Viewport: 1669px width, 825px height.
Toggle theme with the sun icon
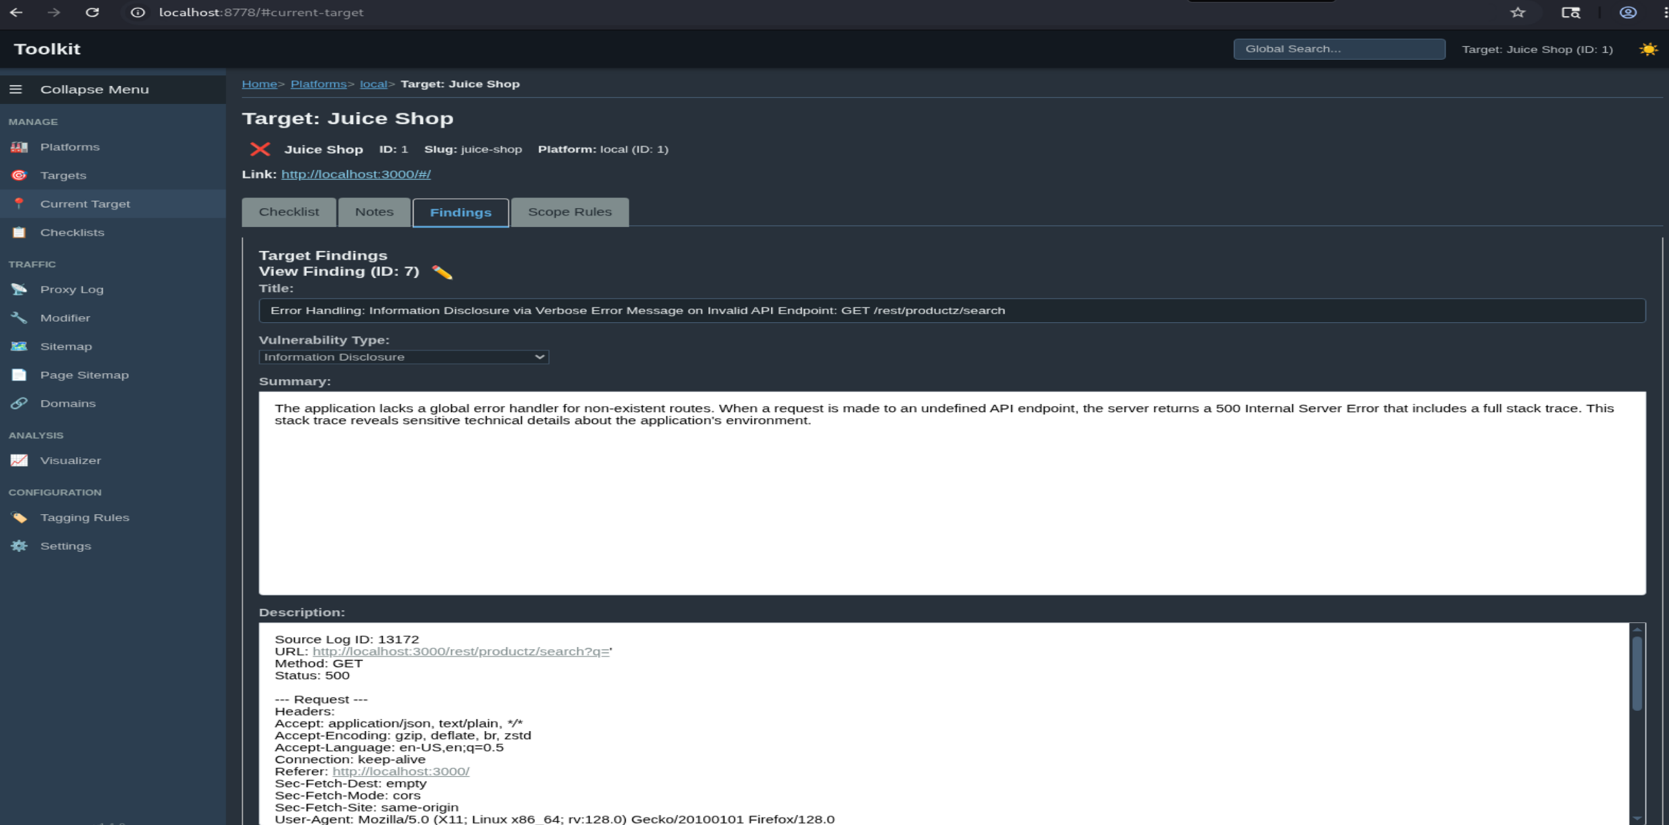click(1648, 48)
